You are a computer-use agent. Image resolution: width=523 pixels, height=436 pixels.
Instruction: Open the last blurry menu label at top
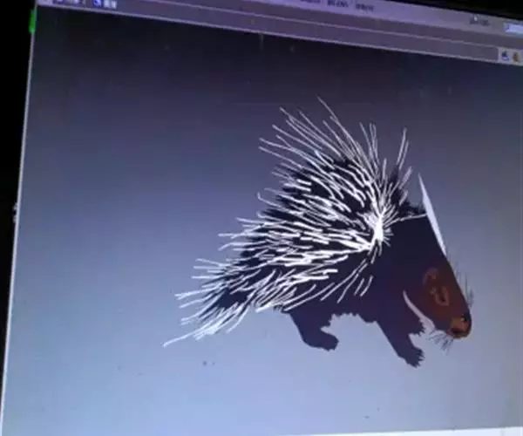pyautogui.click(x=366, y=7)
